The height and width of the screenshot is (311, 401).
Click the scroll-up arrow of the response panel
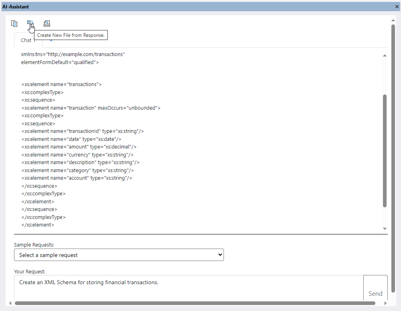[385, 55]
